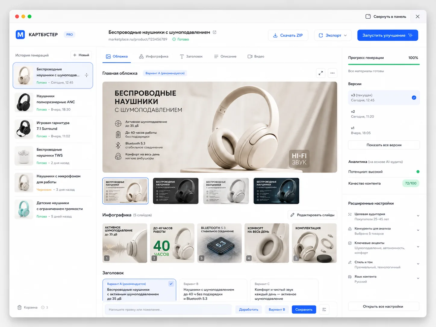This screenshot has width=436, height=327.
Task: Open Экспорт dropdown
Action: [x=333, y=35]
